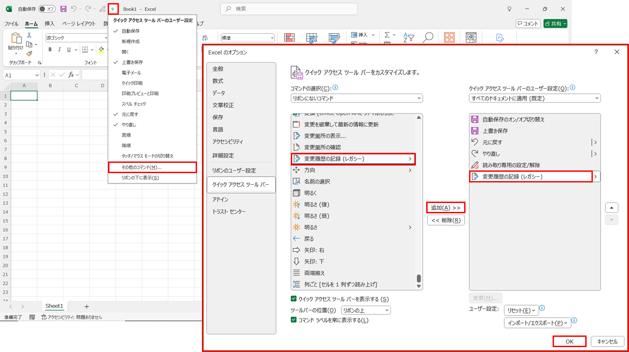Open the インポート/エクスポート dropdown button
The width and height of the screenshot is (629, 352).
537,323
